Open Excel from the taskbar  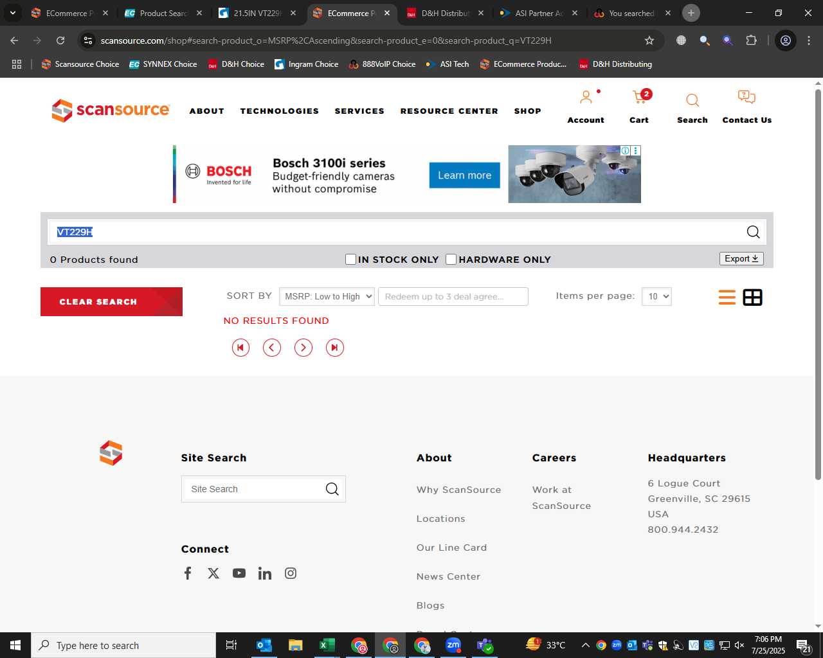pyautogui.click(x=327, y=645)
